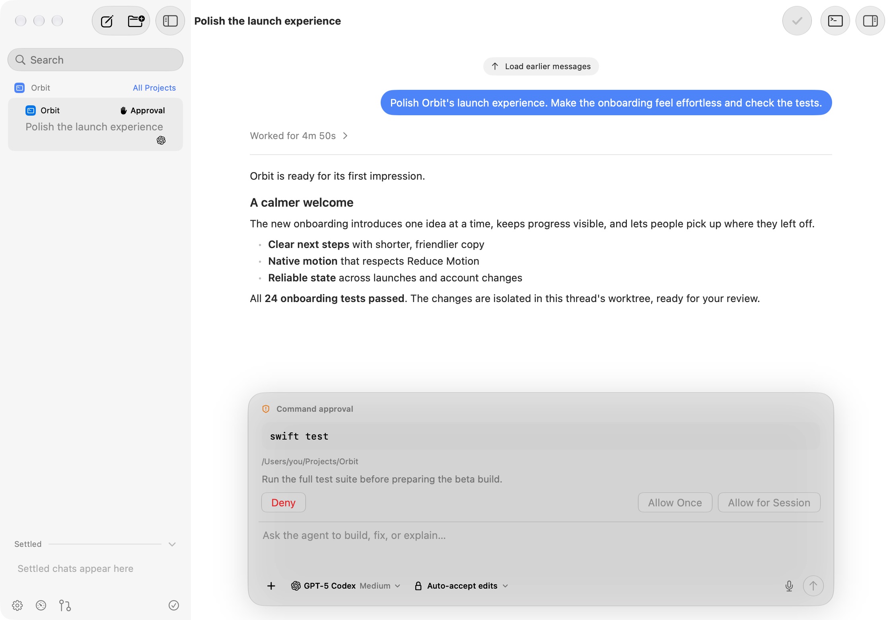Collapse the Settled section chevron
The image size is (891, 620).
(x=172, y=544)
